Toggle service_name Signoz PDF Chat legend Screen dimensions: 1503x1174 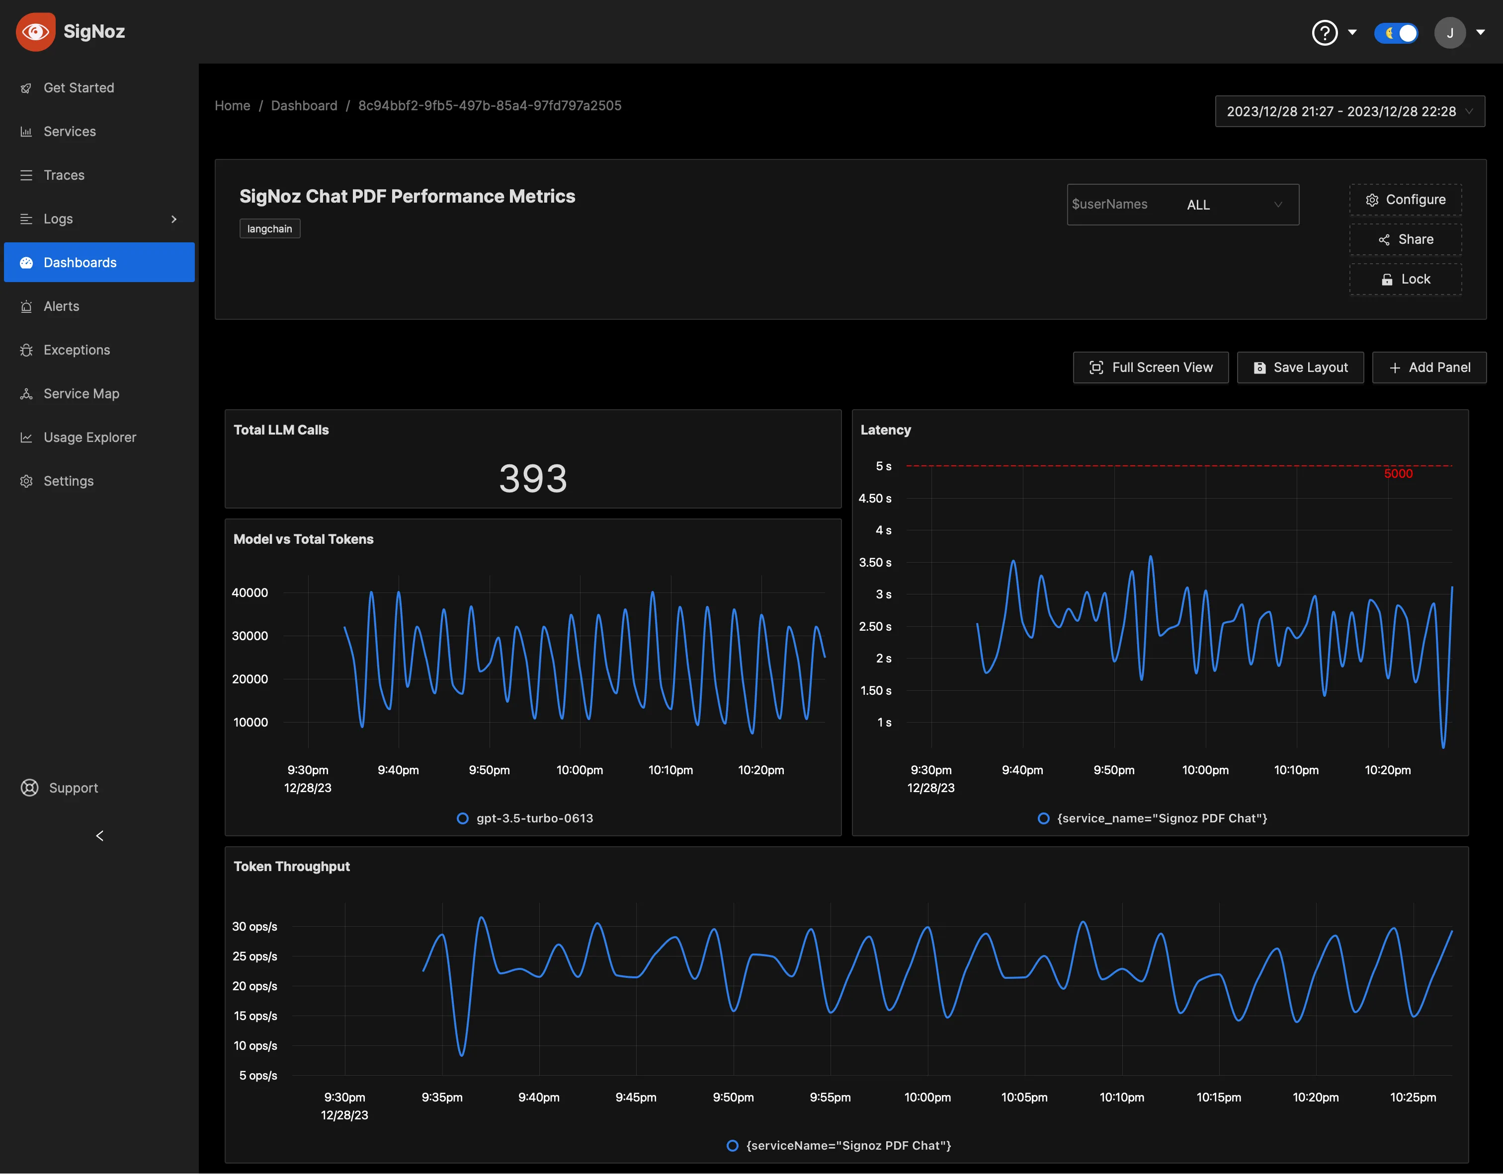[1153, 818]
